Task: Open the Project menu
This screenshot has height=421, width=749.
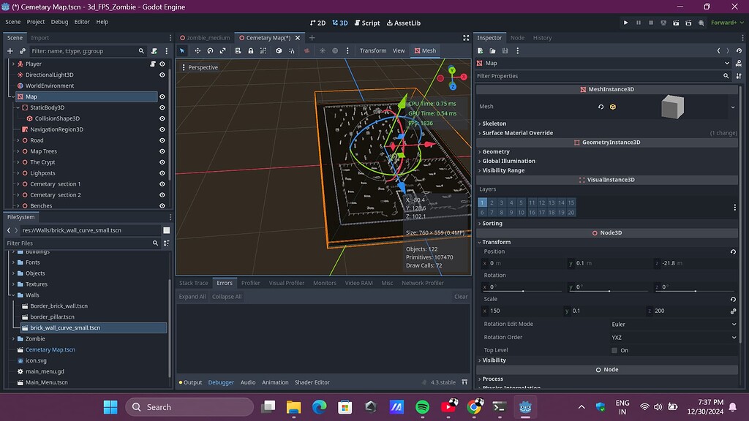Action: [36, 22]
